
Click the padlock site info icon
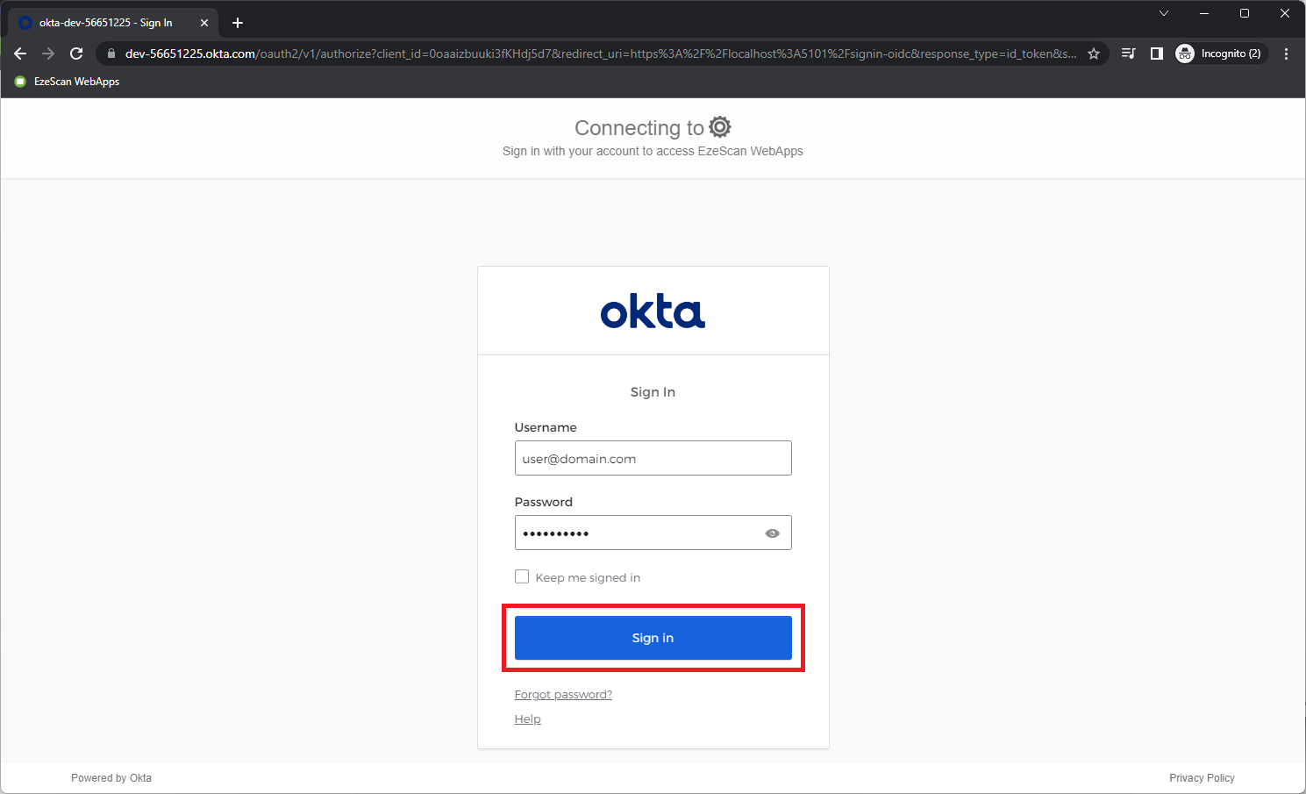111,54
